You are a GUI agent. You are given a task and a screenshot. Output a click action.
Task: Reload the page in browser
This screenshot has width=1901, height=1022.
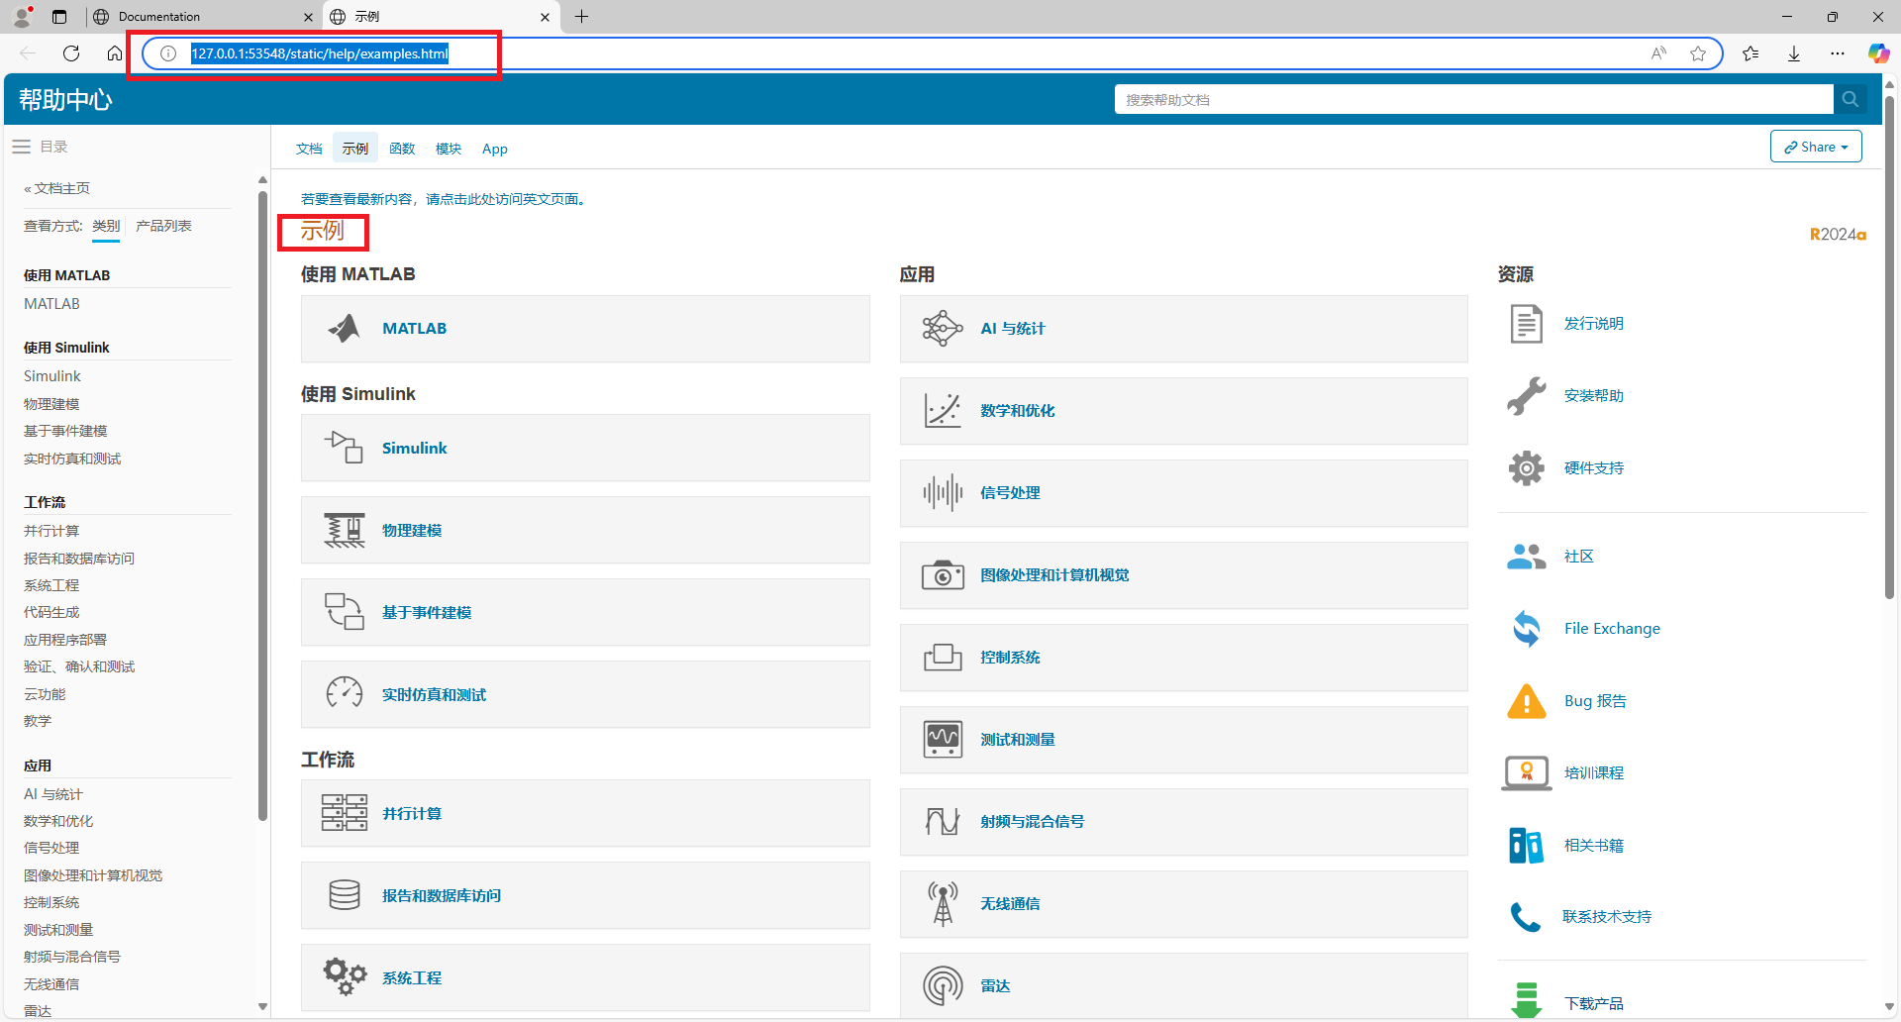(71, 53)
